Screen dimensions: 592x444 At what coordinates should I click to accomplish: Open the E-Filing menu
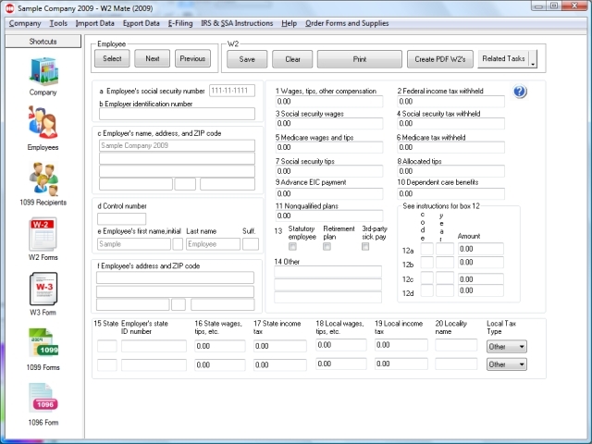[179, 22]
